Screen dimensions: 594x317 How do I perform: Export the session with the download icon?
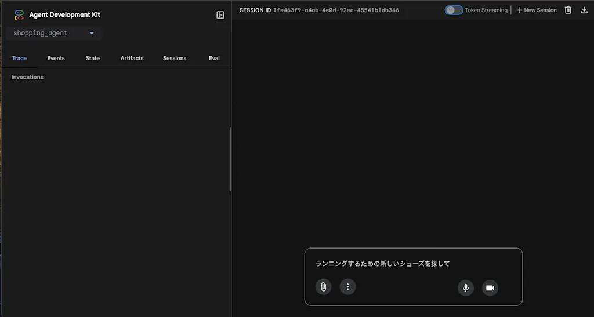[x=584, y=10]
